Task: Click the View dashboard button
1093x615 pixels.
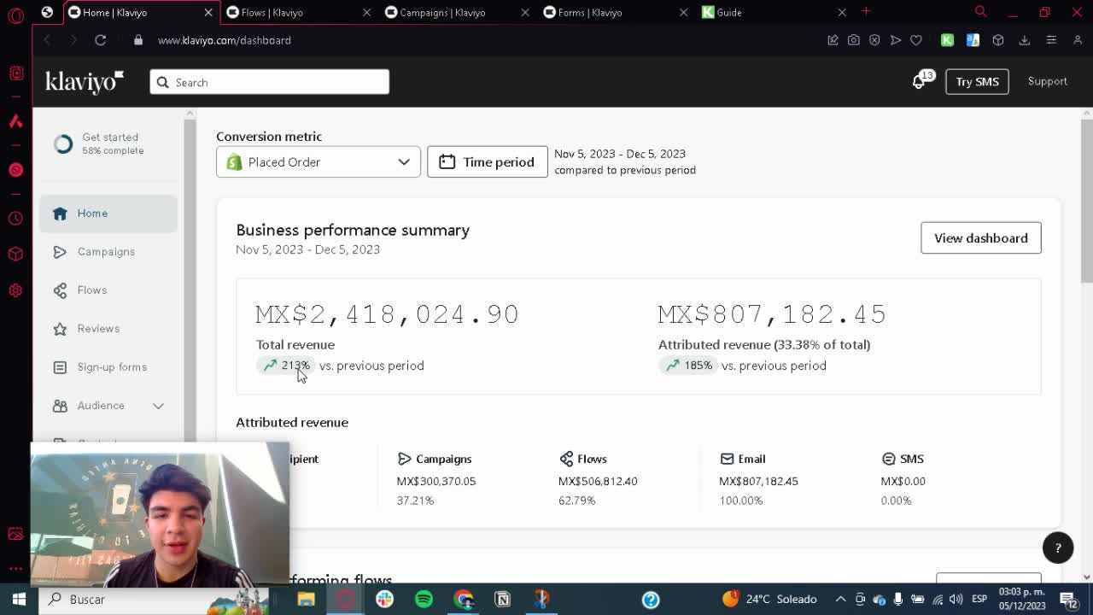Action: (x=980, y=238)
